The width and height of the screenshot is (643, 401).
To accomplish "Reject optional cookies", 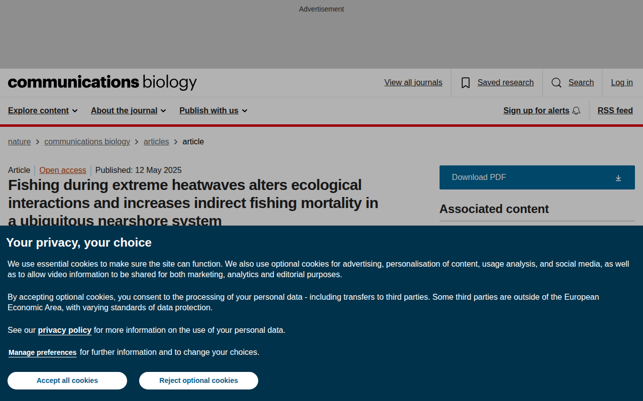I will [199, 380].
